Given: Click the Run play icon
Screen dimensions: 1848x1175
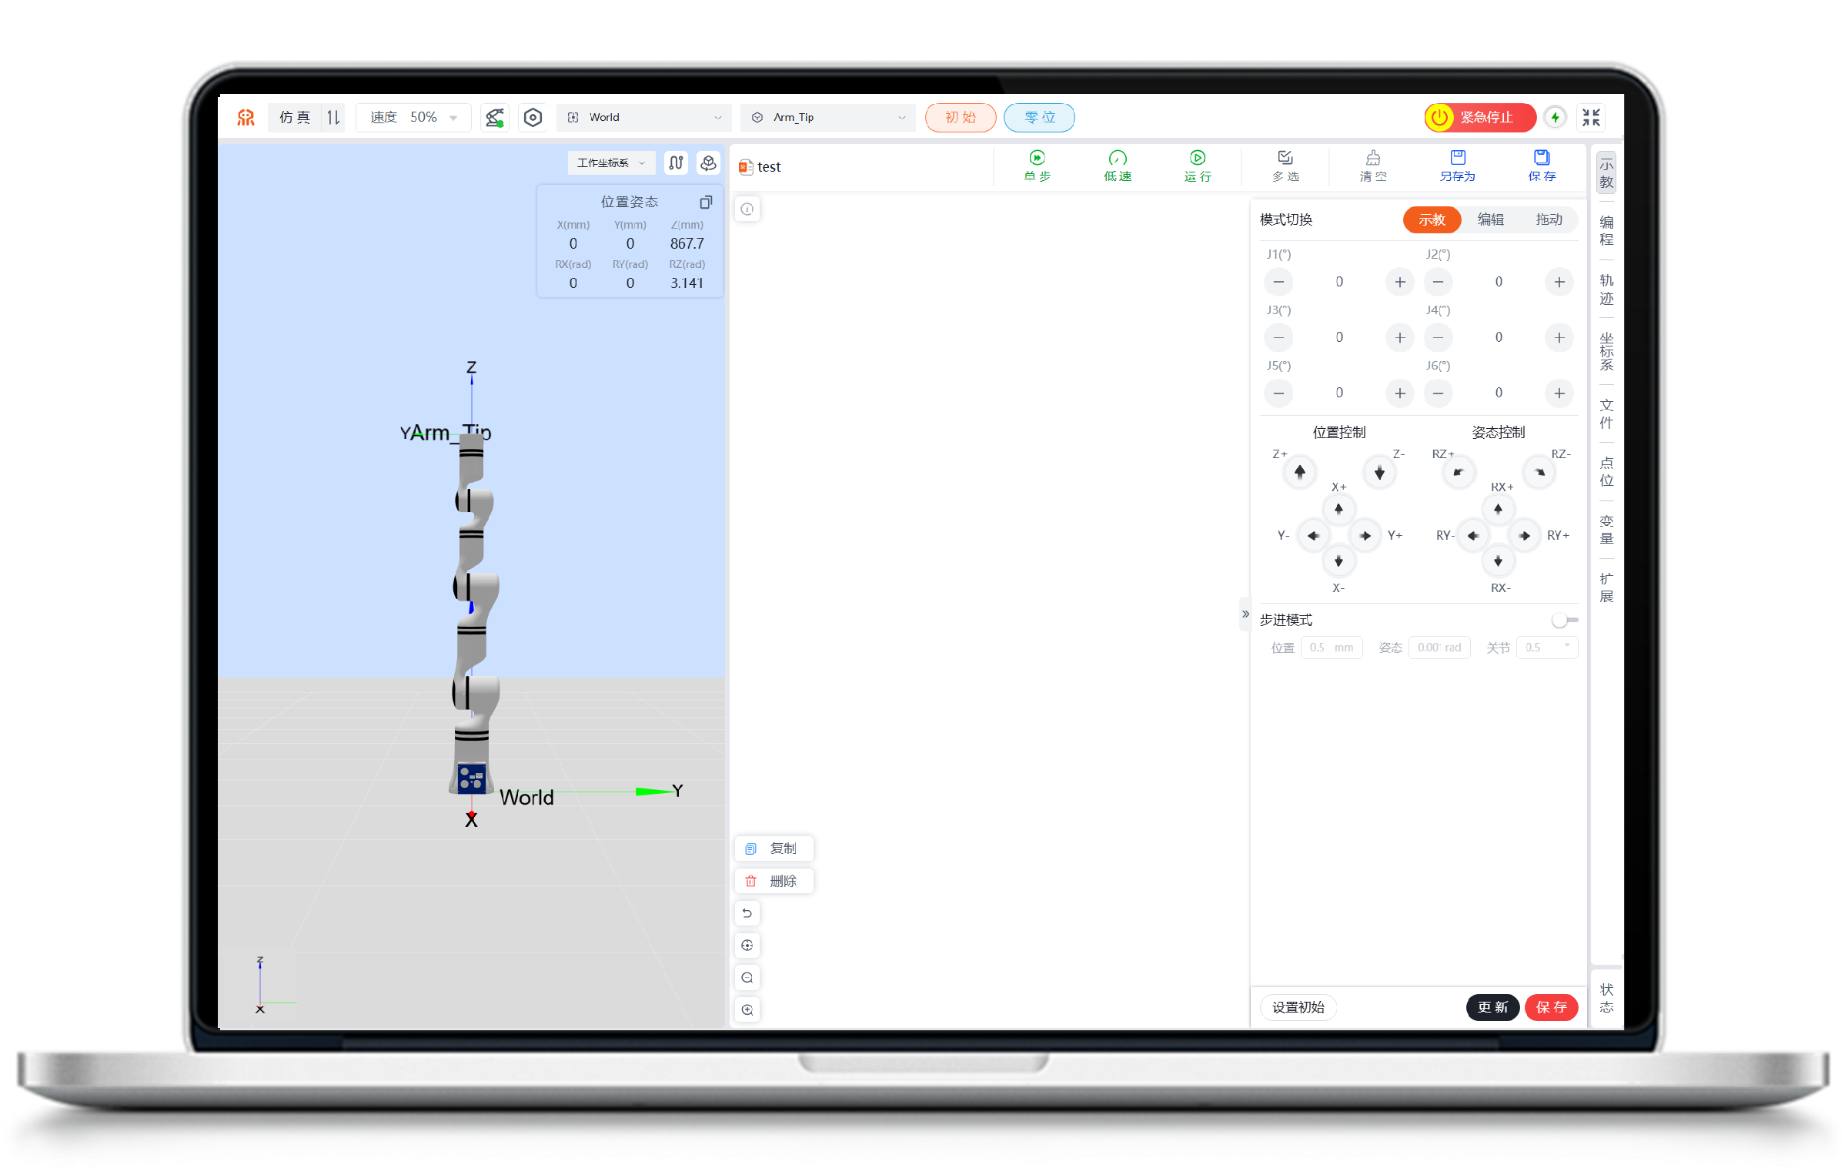Looking at the screenshot, I should [1197, 158].
